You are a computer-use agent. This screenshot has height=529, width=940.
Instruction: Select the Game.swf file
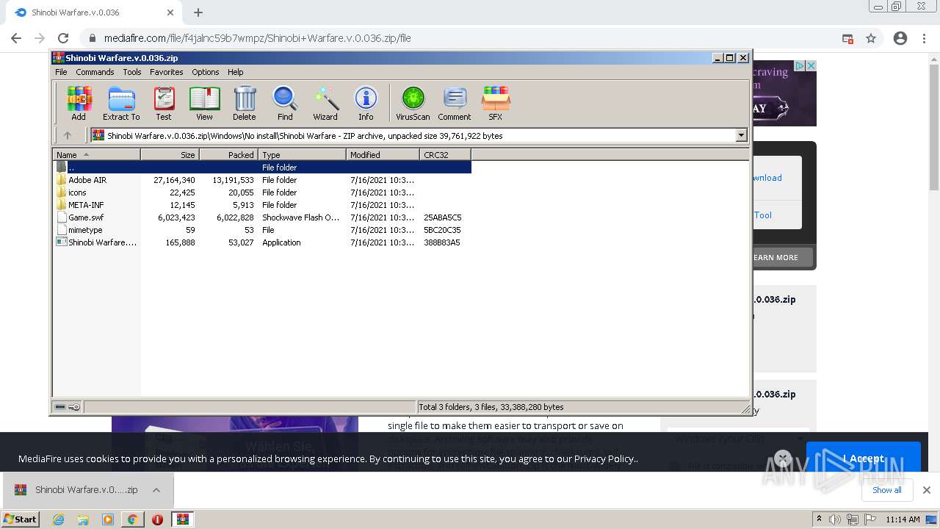[85, 217]
